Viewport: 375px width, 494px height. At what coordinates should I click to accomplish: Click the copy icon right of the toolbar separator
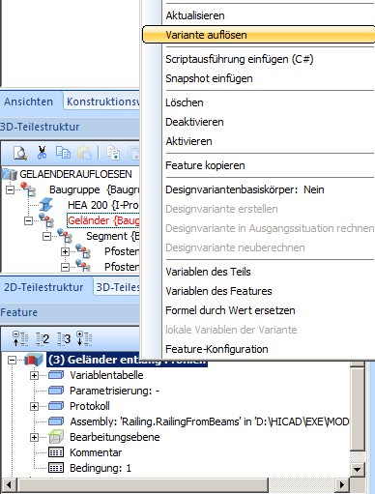113,153
